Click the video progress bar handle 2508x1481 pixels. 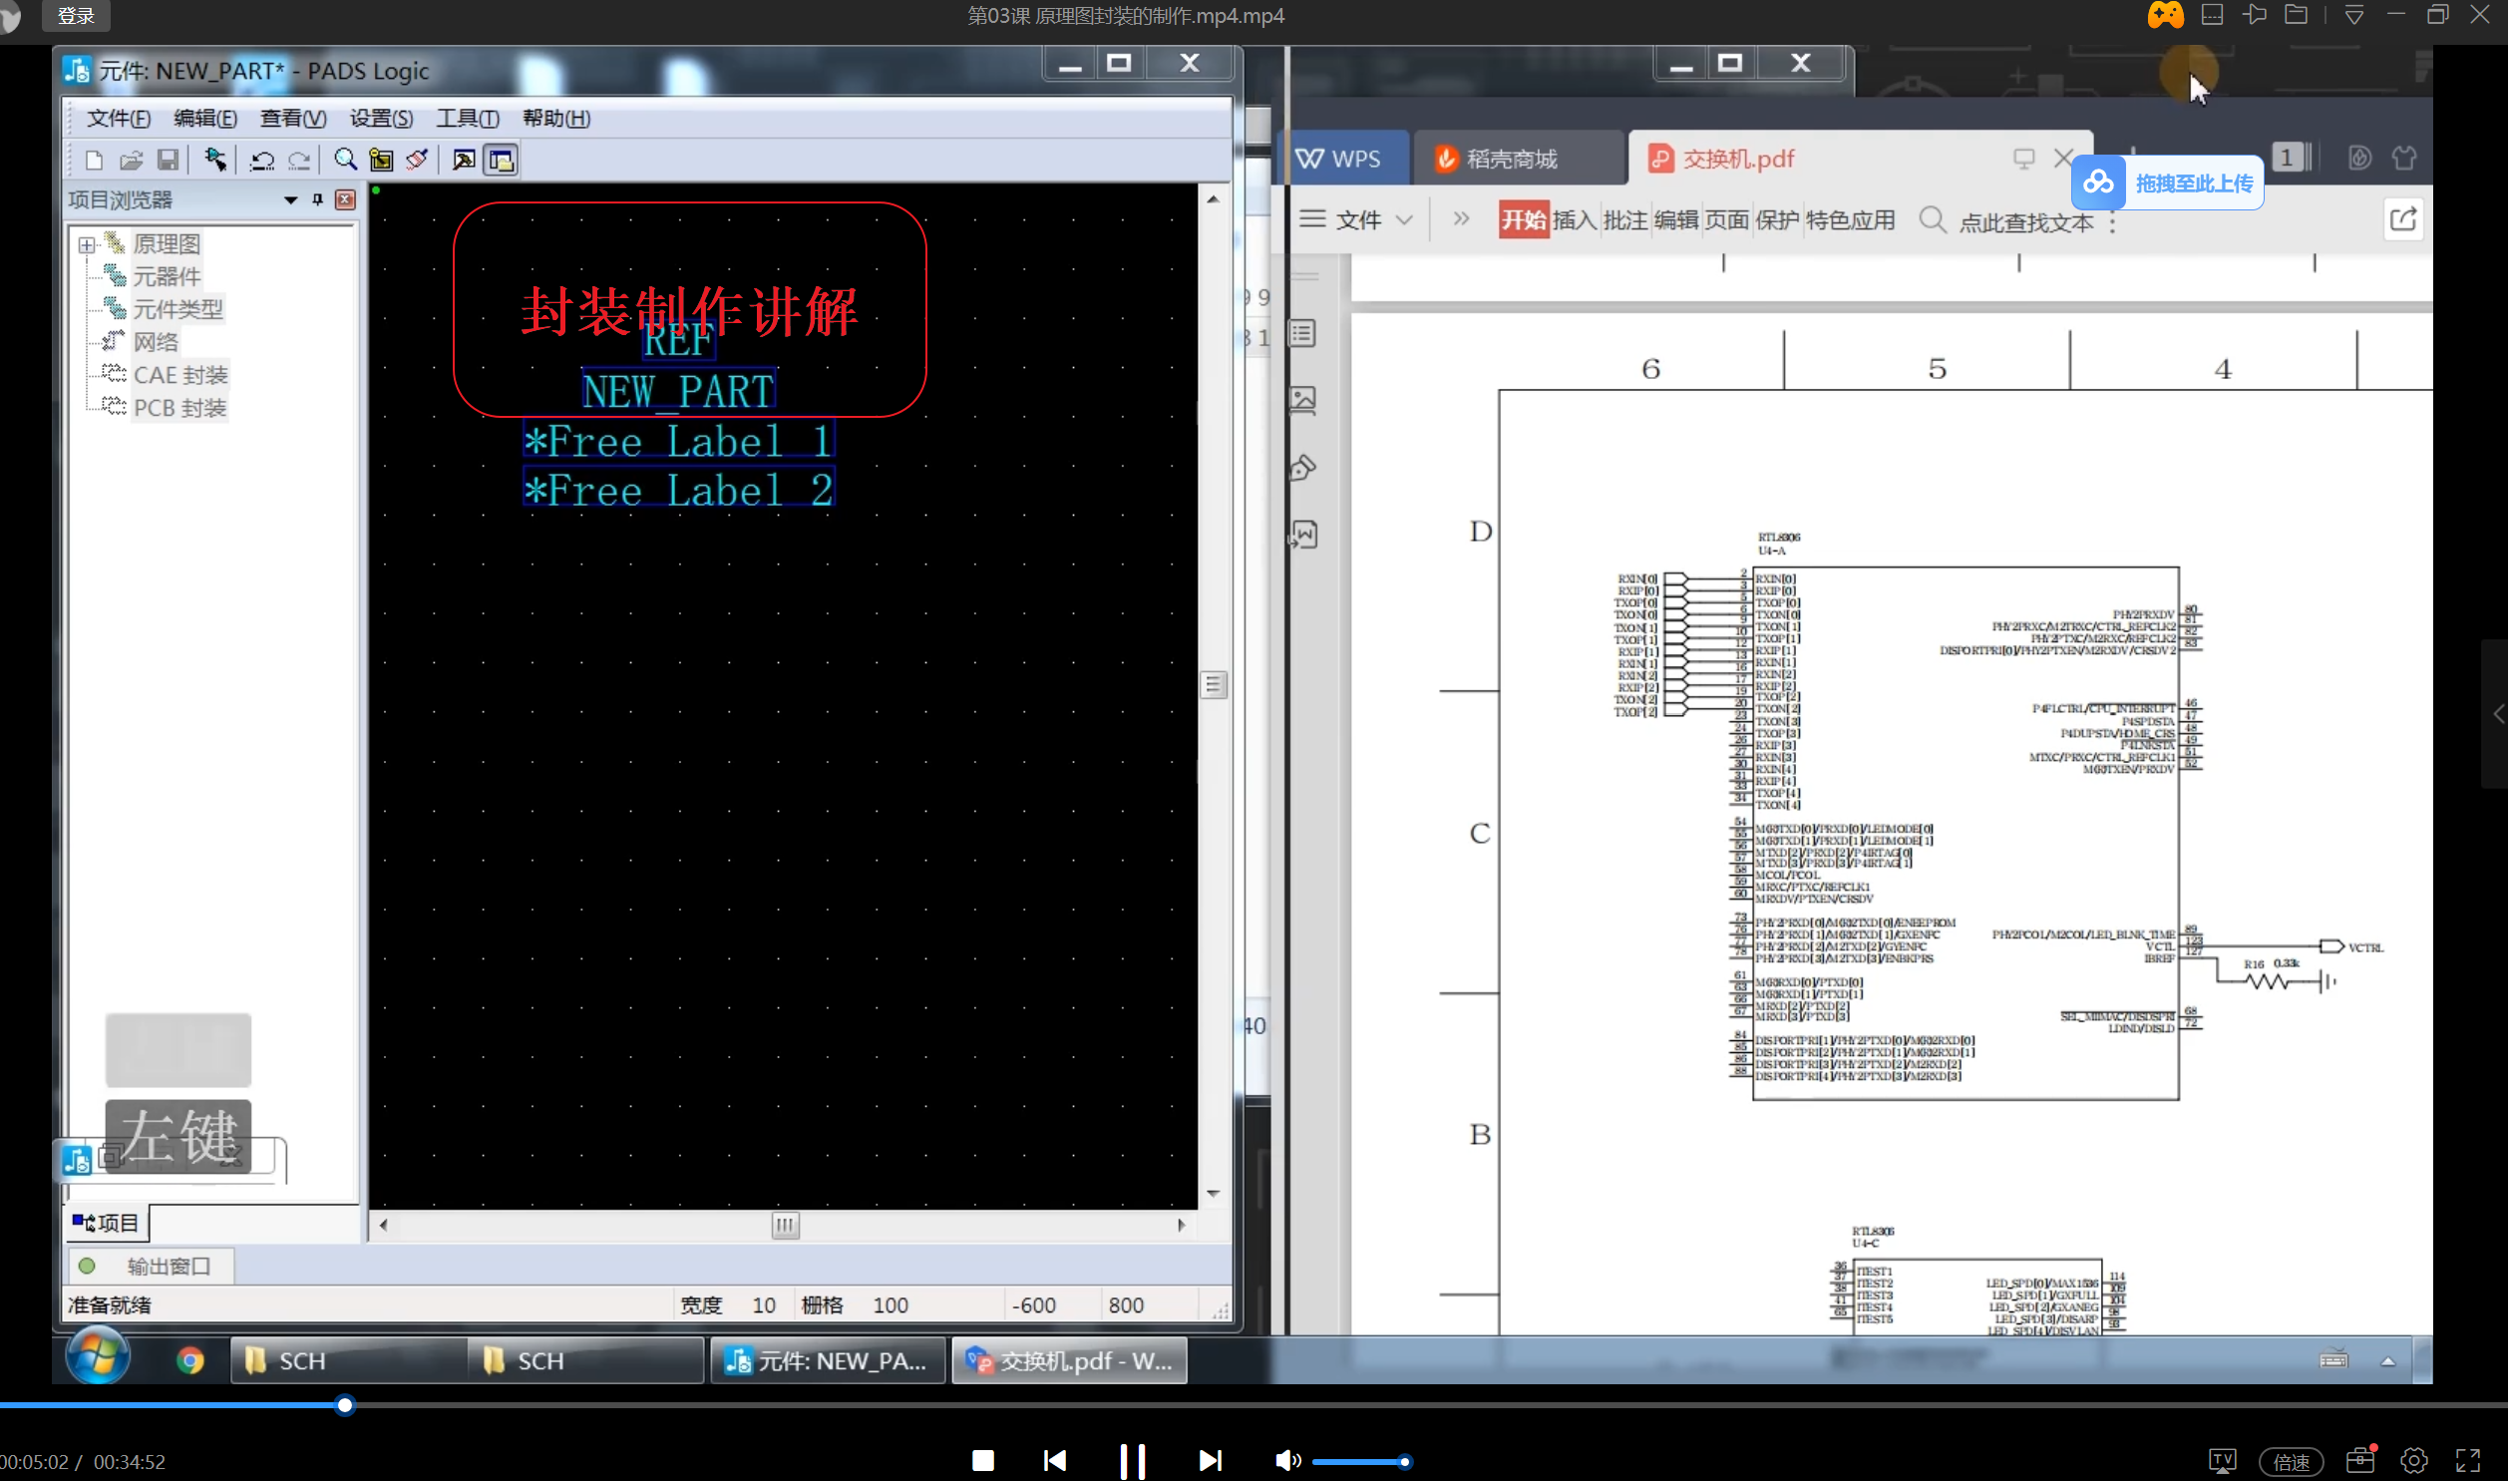coord(344,1405)
